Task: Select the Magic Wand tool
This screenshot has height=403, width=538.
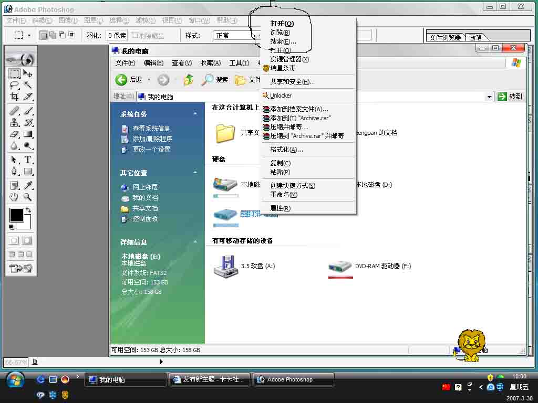Action: (28, 85)
